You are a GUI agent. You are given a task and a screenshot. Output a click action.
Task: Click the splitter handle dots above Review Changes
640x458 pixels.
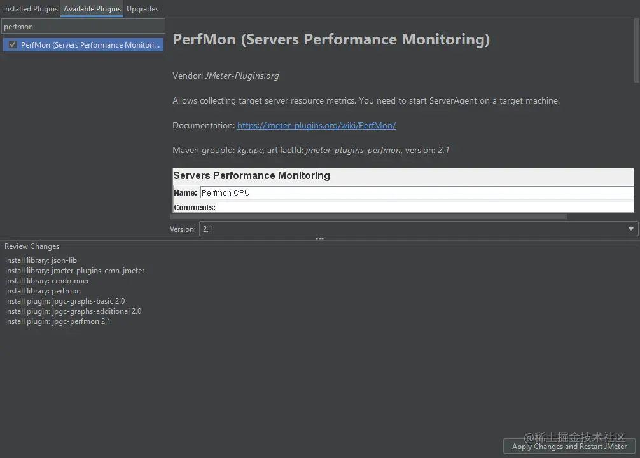click(x=319, y=239)
